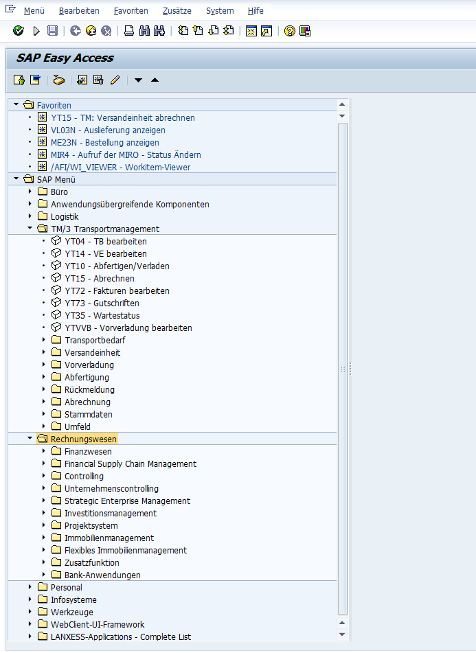Move favorite down with black arrow
The width and height of the screenshot is (476, 653).
[138, 80]
